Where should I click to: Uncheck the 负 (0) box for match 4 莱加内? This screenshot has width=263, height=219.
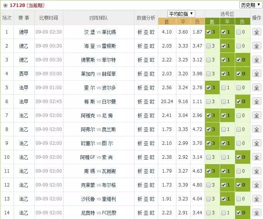[238, 74]
